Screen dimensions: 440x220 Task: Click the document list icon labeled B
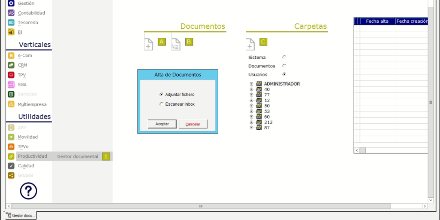pyautogui.click(x=176, y=44)
